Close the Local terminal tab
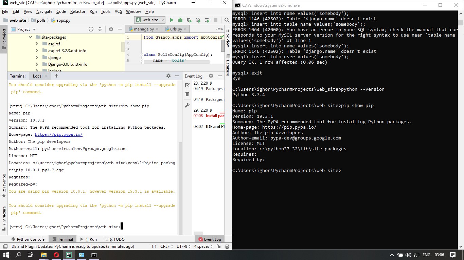Image resolution: width=464 pixels, height=260 pixels. tap(46, 76)
